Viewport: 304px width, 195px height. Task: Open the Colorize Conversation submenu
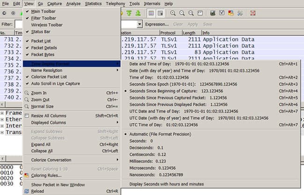coord(72,160)
